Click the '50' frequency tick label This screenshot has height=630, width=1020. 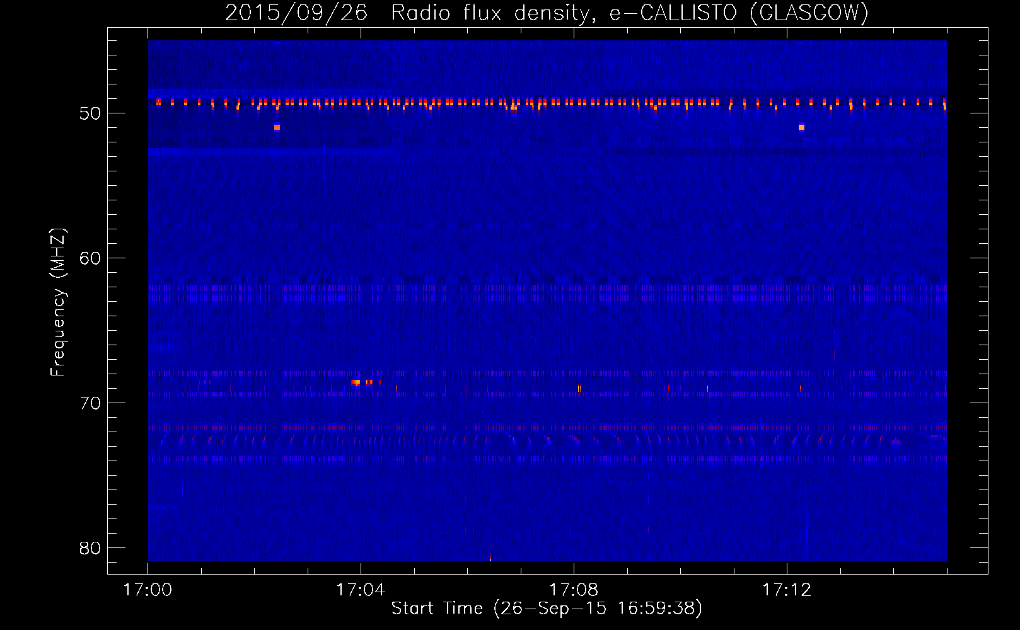coord(90,113)
